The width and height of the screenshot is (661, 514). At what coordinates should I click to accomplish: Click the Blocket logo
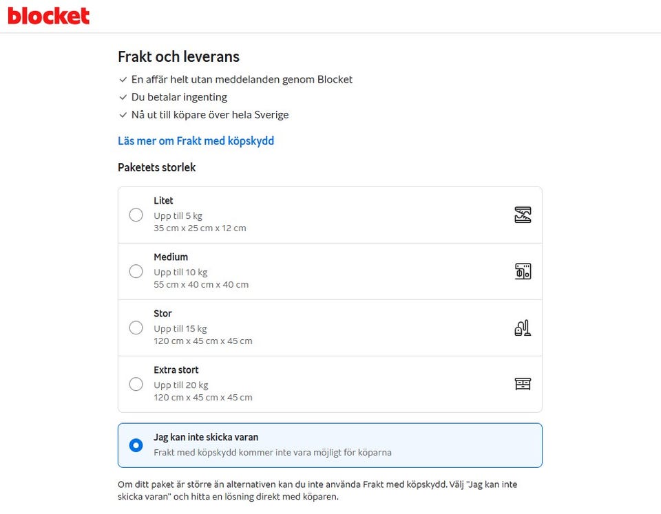[48, 16]
